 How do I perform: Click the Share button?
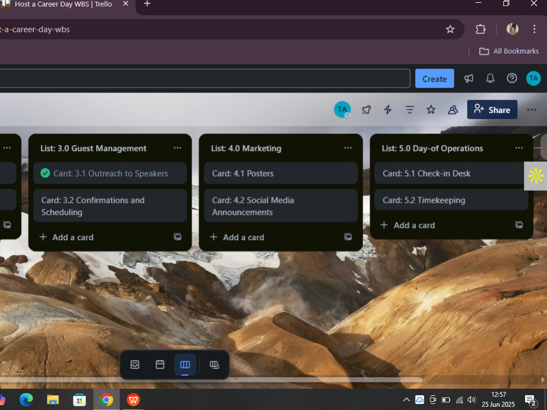[492, 110]
